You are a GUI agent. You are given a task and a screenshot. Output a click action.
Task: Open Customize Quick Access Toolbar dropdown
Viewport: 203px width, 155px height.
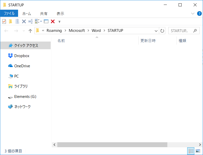point(59,22)
